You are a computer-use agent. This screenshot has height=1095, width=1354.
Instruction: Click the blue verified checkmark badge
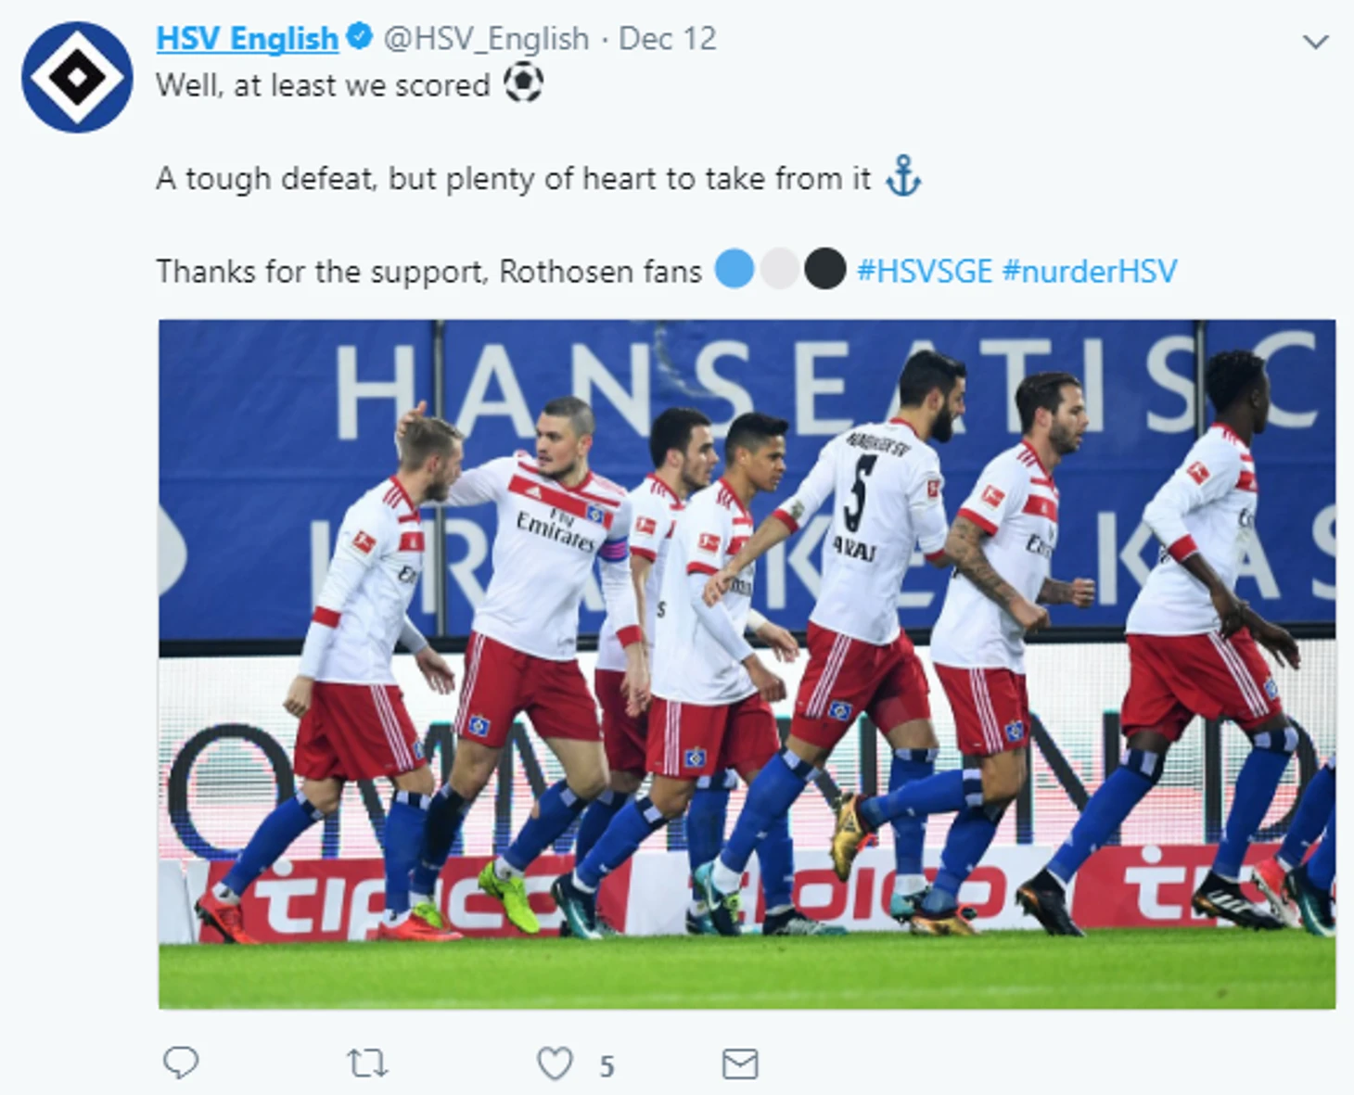360,37
